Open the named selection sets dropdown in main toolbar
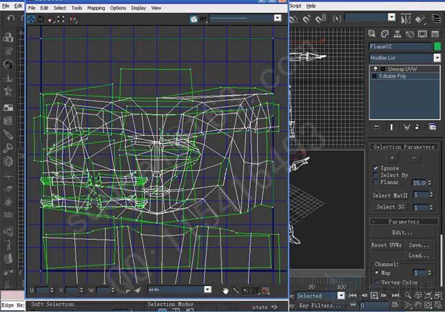Viewport: 445px width, 312px height. (x=392, y=18)
